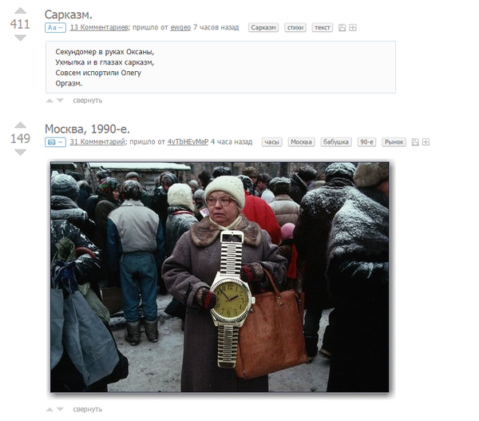This screenshot has height=421, width=479.
Task: Collapse Москва post via bottom свернуть
Action: click(87, 409)
